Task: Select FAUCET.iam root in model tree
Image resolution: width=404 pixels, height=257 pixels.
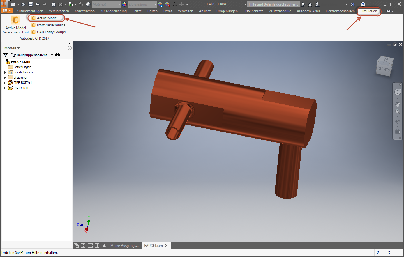Action: (18, 62)
